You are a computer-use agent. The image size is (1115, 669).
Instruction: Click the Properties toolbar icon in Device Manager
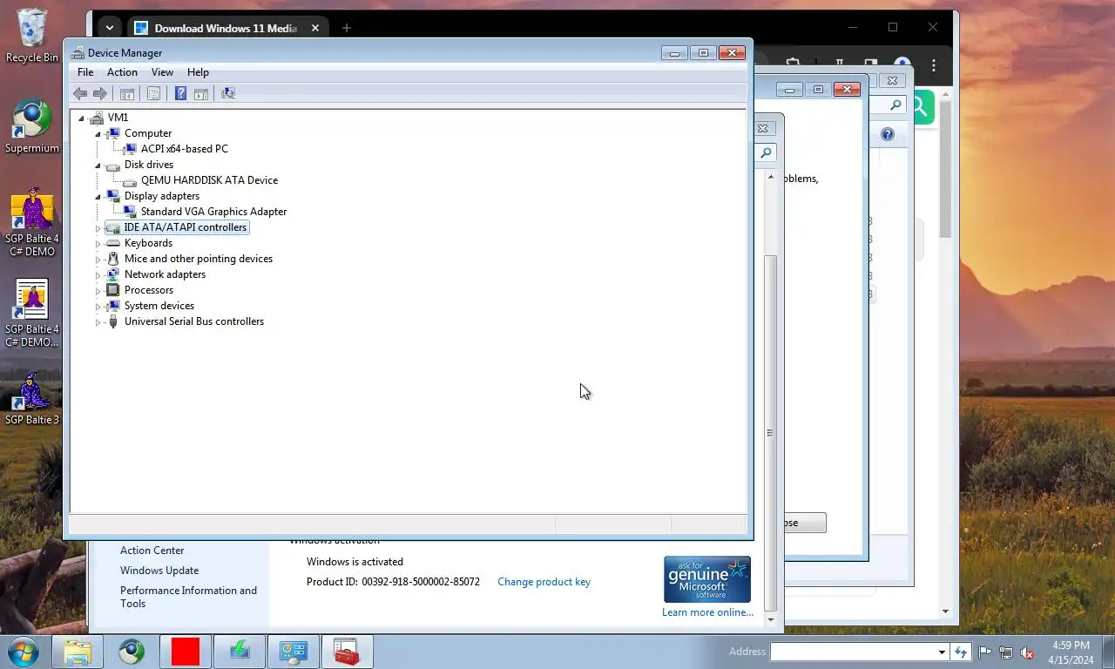point(153,93)
